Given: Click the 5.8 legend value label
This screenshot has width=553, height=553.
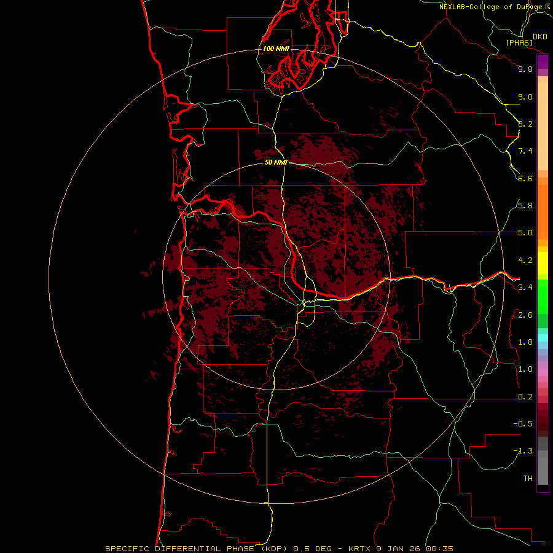Looking at the screenshot, I should (x=525, y=206).
